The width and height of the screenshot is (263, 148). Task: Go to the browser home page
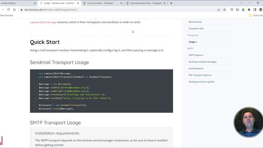coord(14,9)
